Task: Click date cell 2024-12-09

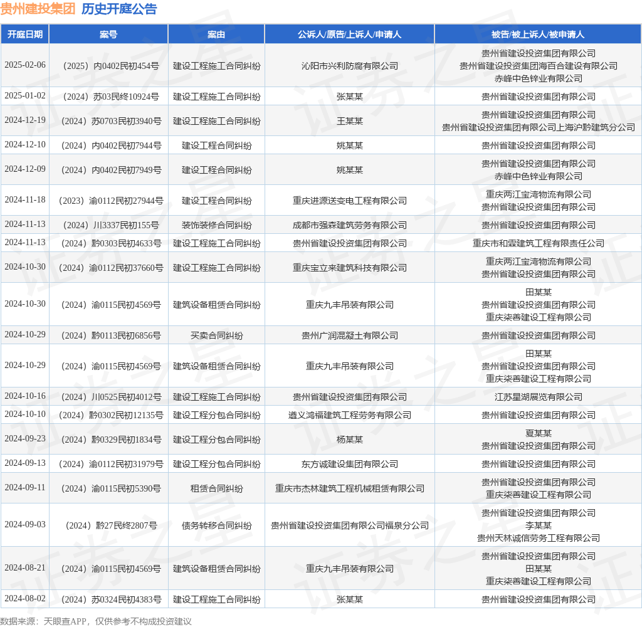Action: [25, 169]
